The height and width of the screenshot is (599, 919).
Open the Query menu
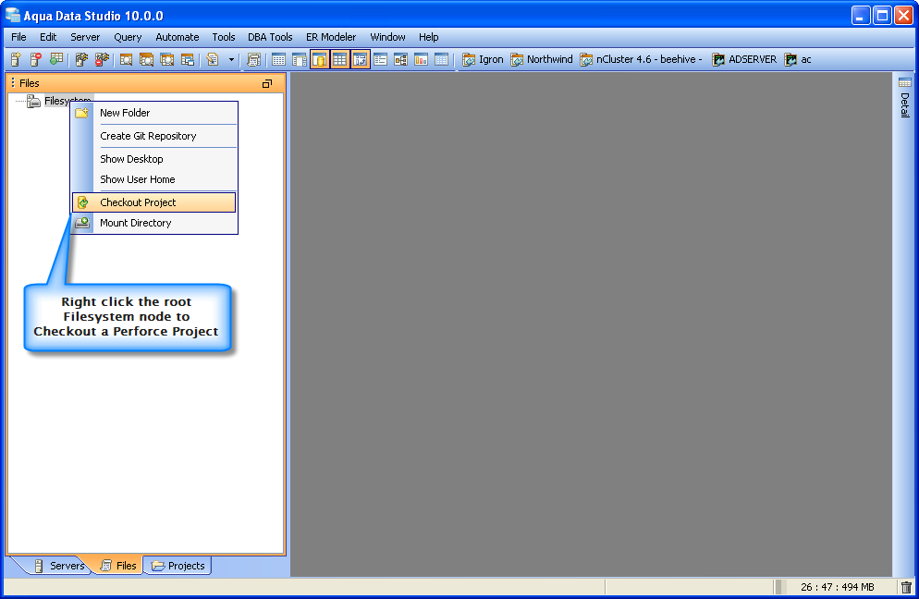[x=128, y=37]
